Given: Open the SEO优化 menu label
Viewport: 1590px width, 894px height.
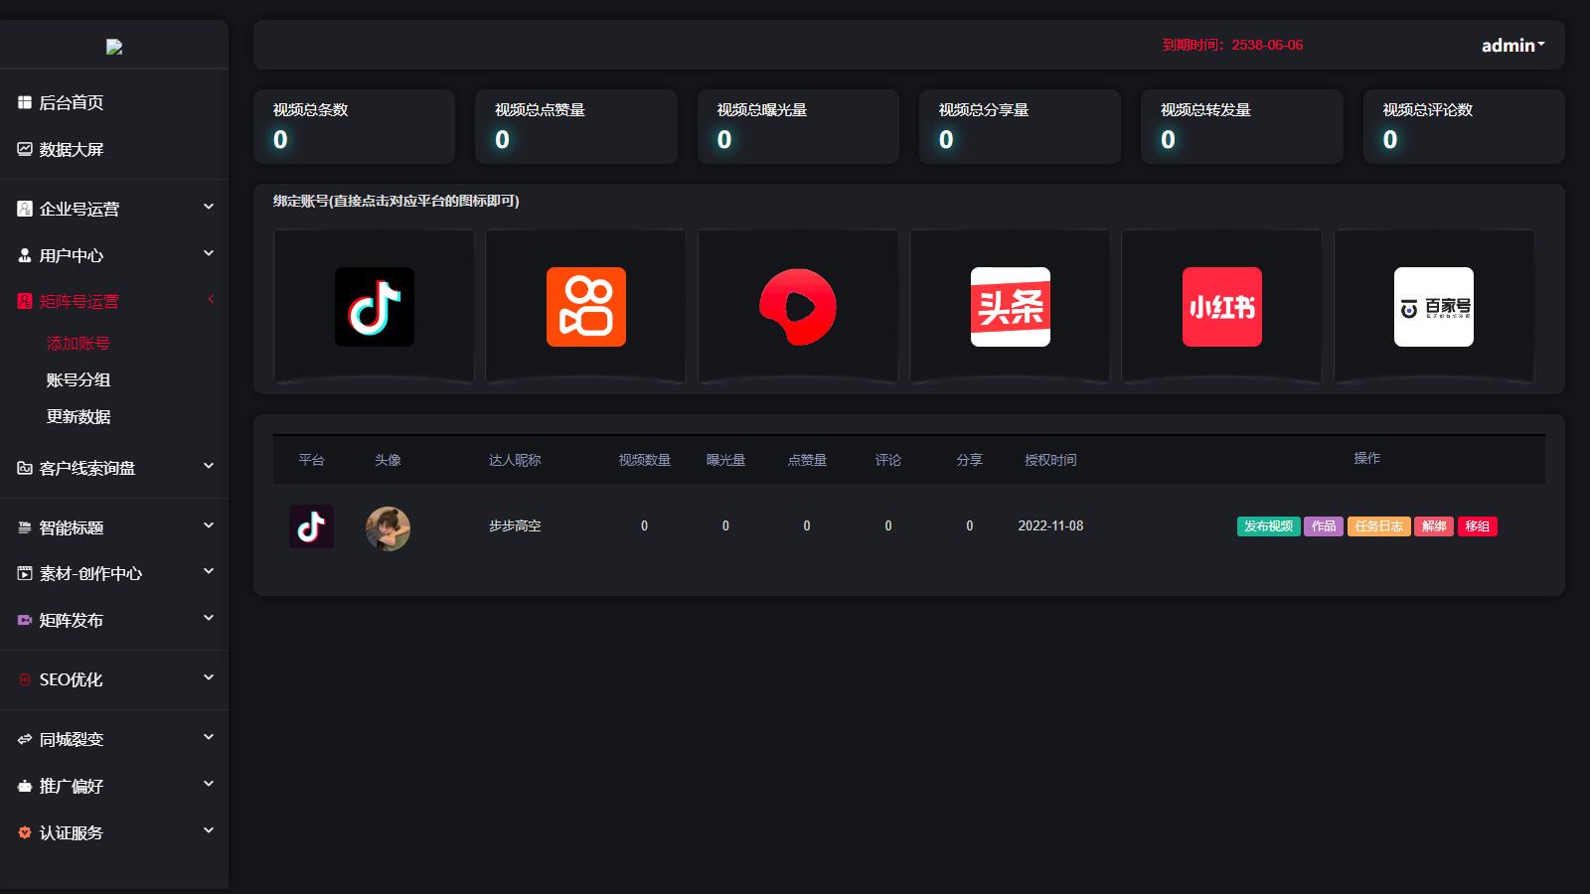Looking at the screenshot, I should [71, 679].
